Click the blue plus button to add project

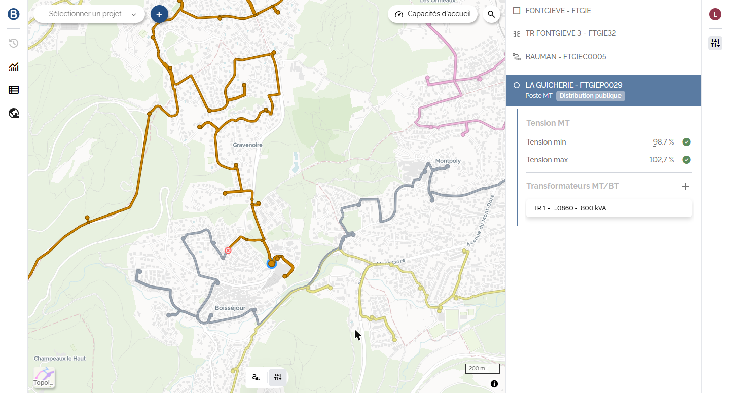[x=159, y=14]
